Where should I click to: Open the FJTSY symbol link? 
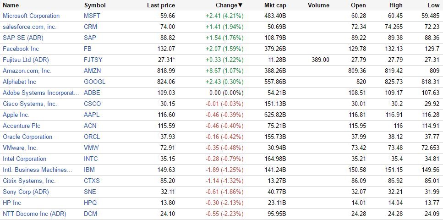[93, 60]
